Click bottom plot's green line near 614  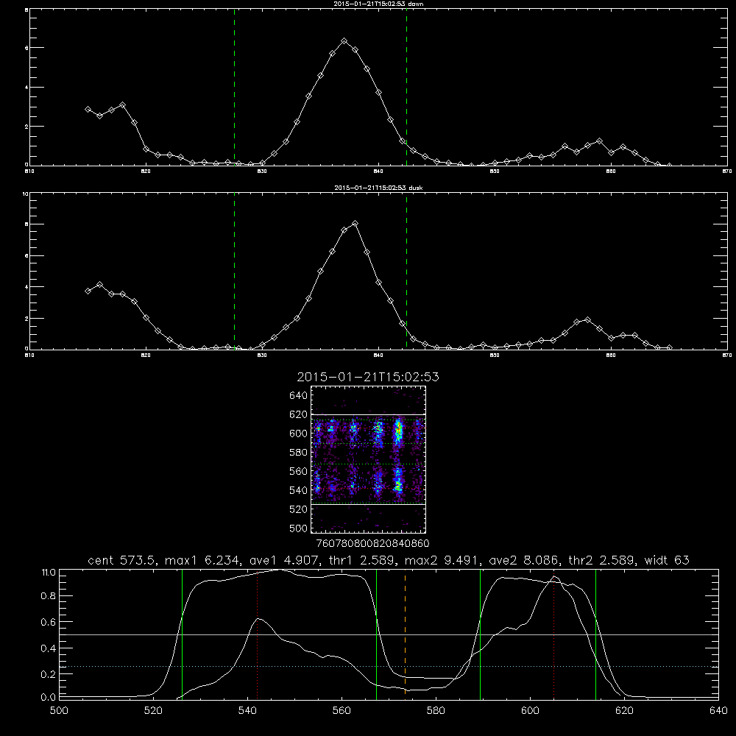point(595,634)
